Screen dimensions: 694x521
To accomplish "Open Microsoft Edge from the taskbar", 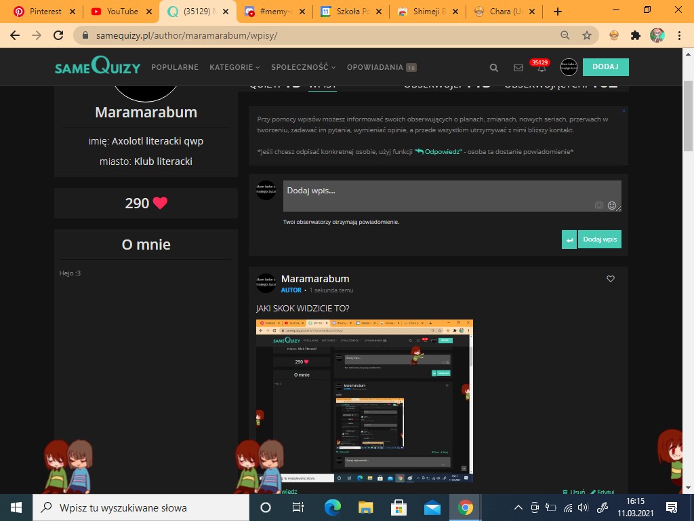I will click(332, 507).
